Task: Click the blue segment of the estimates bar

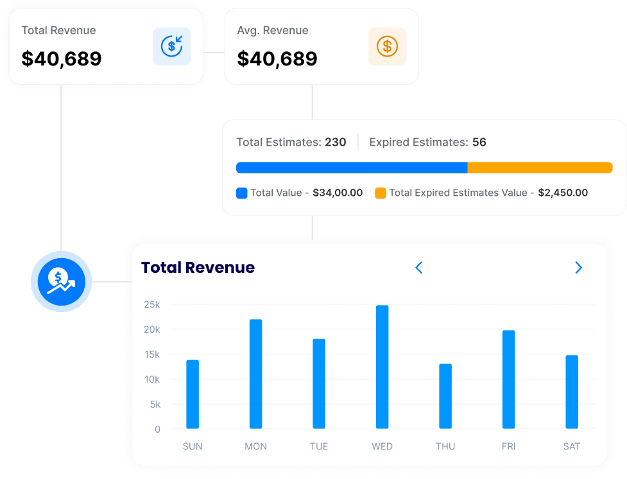Action: [x=352, y=168]
